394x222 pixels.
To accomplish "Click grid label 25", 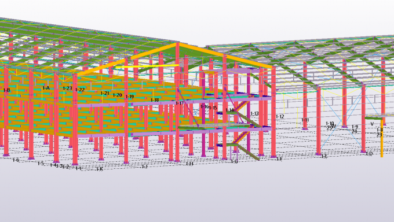I will (x=329, y=127).
